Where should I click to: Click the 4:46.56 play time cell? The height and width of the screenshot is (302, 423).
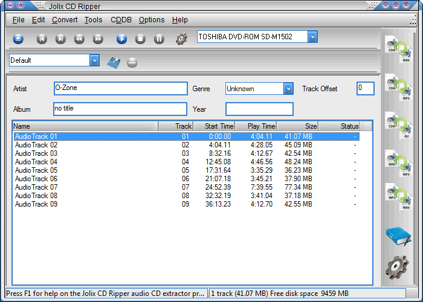pyautogui.click(x=262, y=162)
